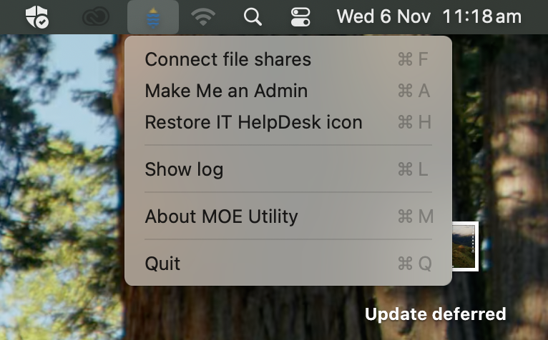Screen dimensions: 548x340
Task: Click the shield security icon in menu bar
Action: pyautogui.click(x=36, y=16)
